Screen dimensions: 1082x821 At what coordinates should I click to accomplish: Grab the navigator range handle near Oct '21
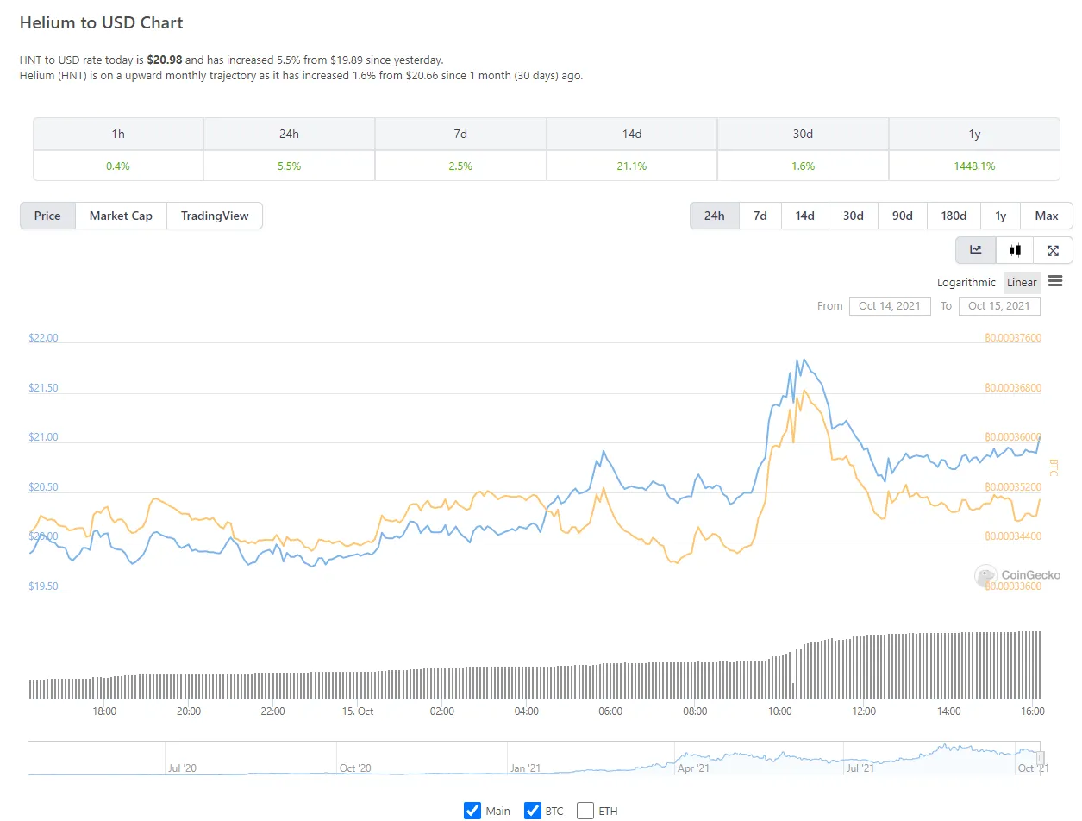tap(1040, 757)
